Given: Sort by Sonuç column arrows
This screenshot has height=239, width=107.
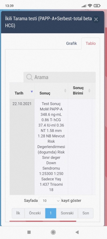Looking at the screenshot, I should point(65,91).
